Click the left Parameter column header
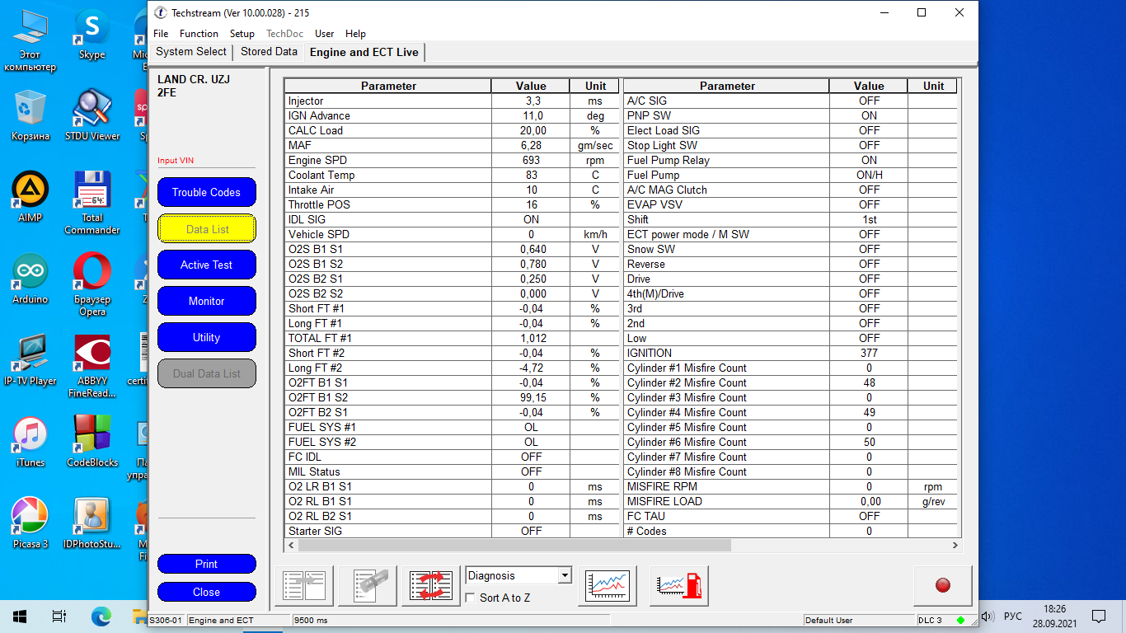The width and height of the screenshot is (1126, 633). 388,86
